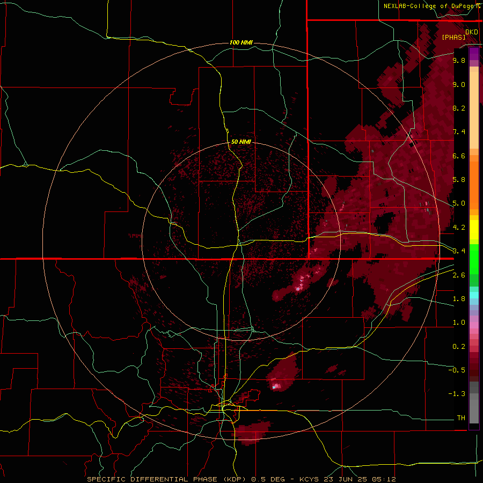This screenshot has width=483, height=483.
Task: Click the [PHAS] legend heading
Action: coord(453,37)
